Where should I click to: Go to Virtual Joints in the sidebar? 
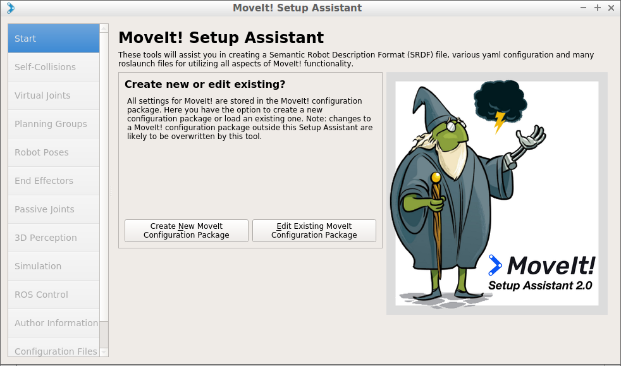pos(54,95)
